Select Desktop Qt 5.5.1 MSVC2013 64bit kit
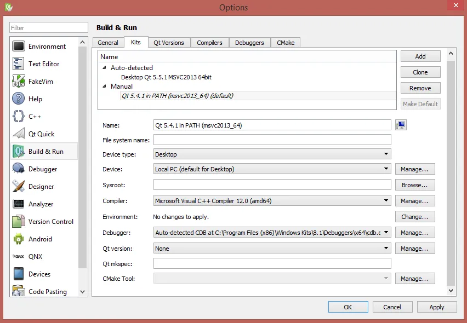The width and height of the screenshot is (467, 323). click(166, 77)
